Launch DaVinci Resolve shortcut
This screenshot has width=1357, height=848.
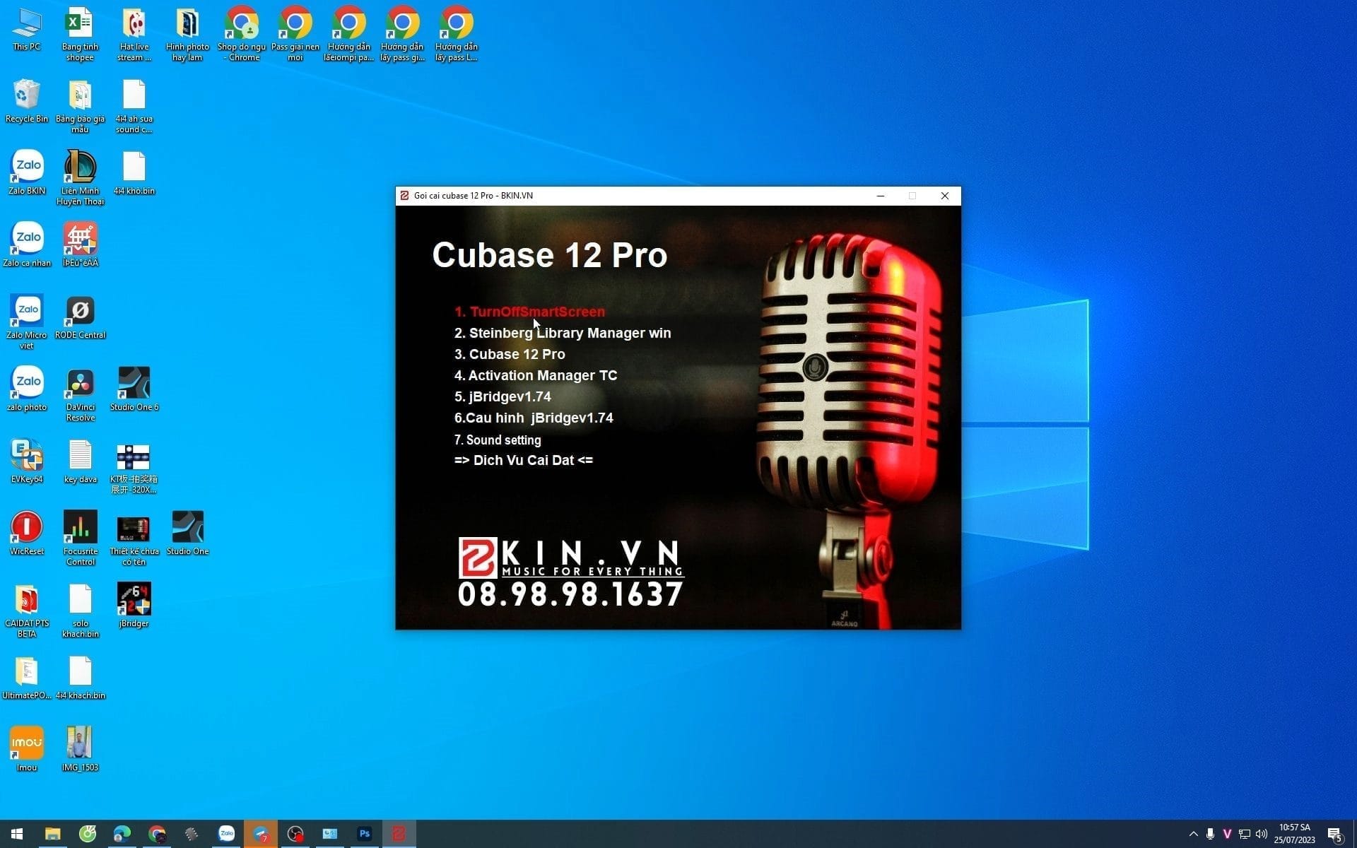(80, 394)
